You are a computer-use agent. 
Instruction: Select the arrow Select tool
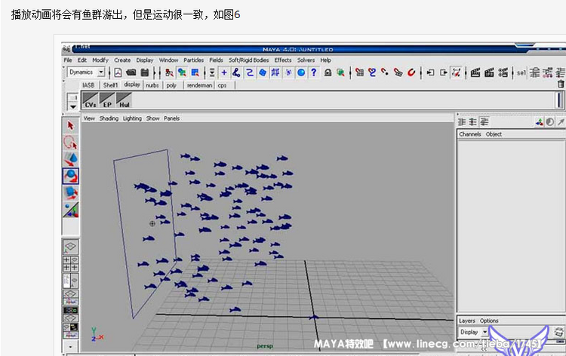[x=70, y=125]
